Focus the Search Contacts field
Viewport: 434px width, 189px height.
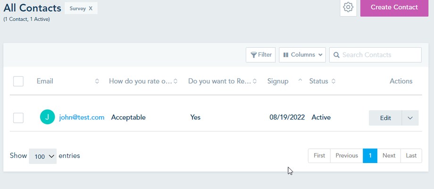380,55
